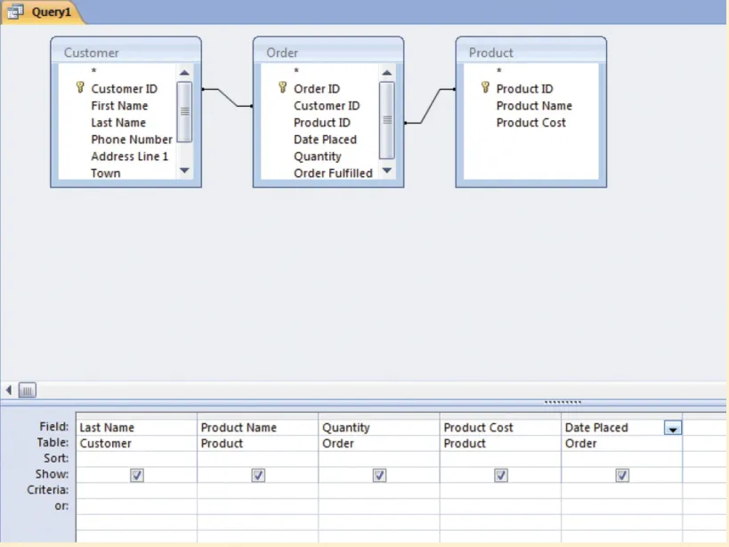Select Customer ID in Order table

point(327,106)
